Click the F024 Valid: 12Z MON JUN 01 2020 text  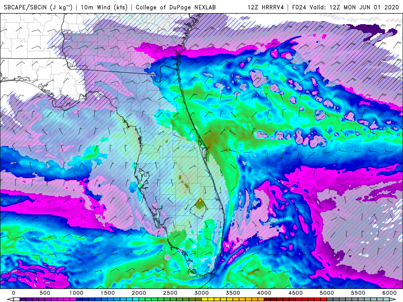[346, 7]
